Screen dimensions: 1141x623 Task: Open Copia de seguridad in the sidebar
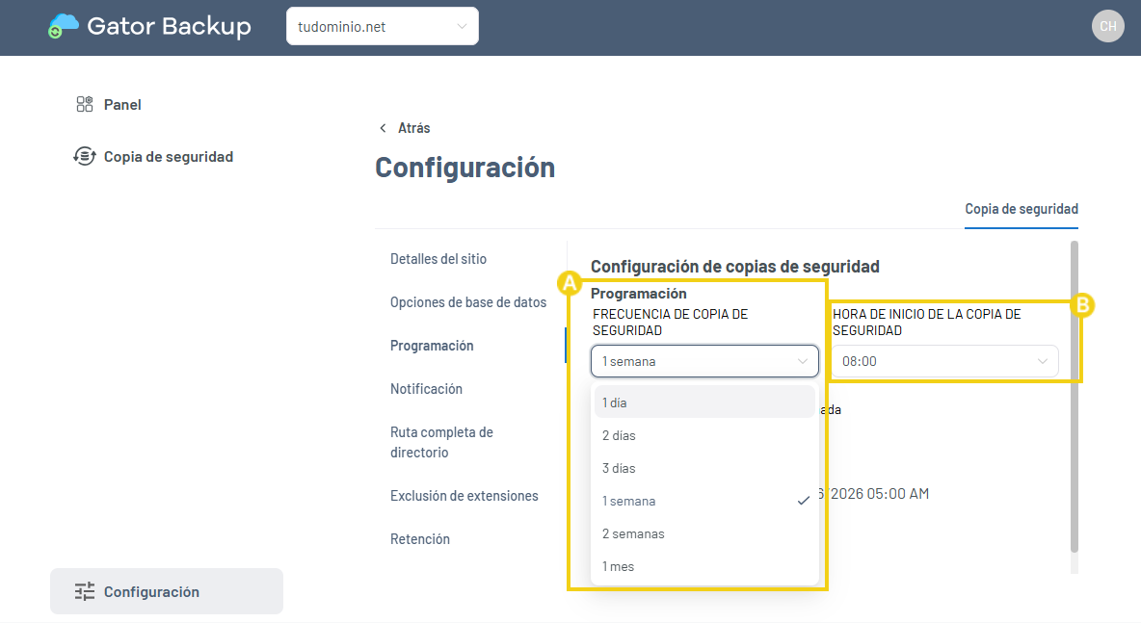[x=168, y=157]
